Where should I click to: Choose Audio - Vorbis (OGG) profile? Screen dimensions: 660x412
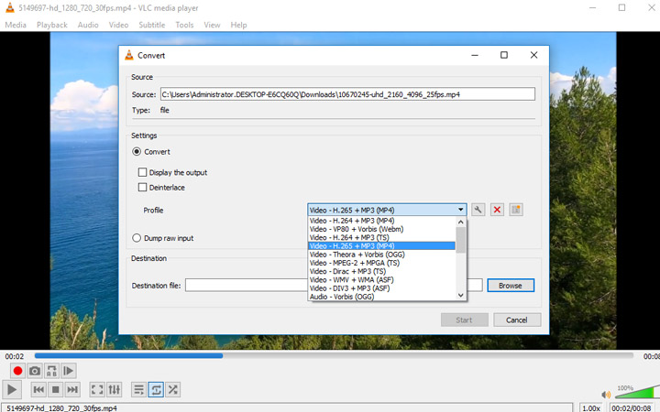[x=381, y=297]
